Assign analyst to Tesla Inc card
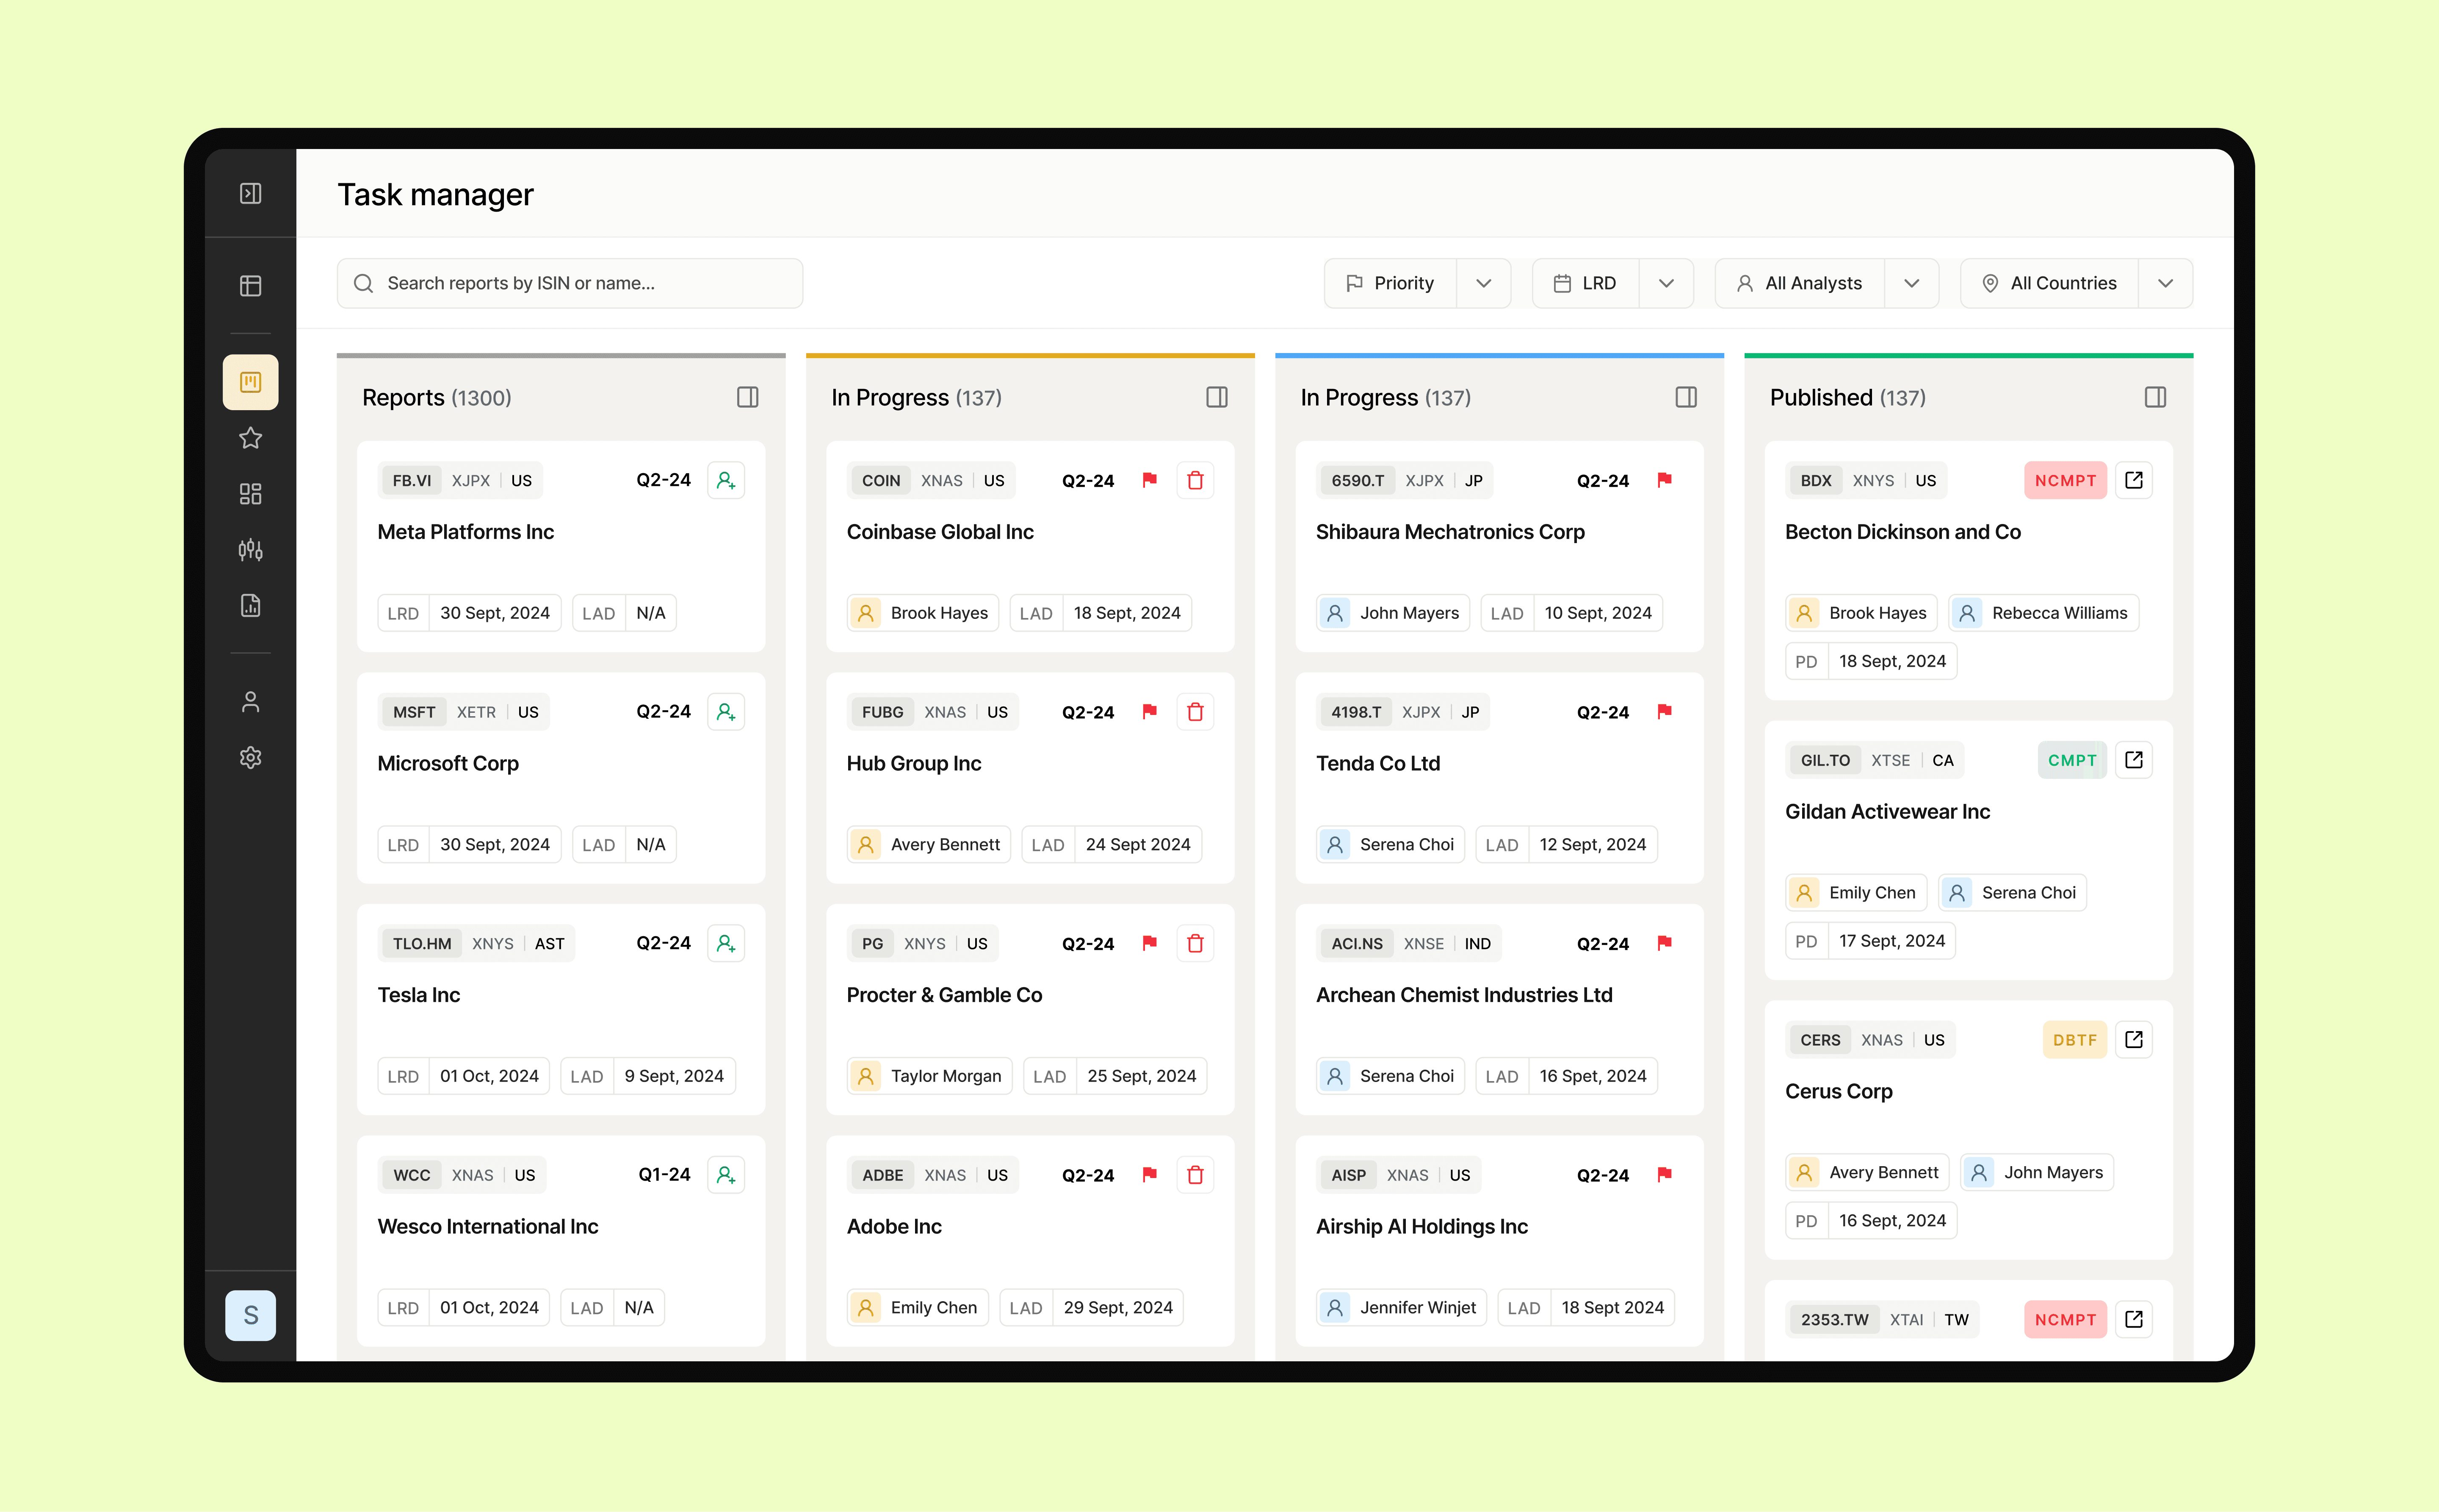 [726, 943]
